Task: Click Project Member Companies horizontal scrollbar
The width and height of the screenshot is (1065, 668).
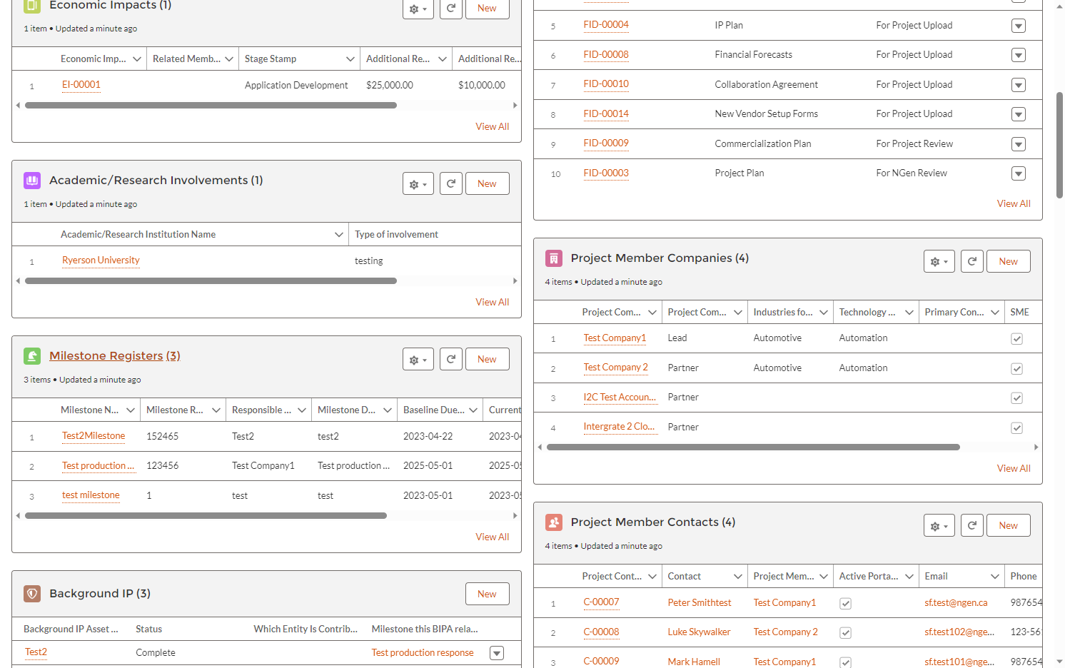Action: [753, 447]
